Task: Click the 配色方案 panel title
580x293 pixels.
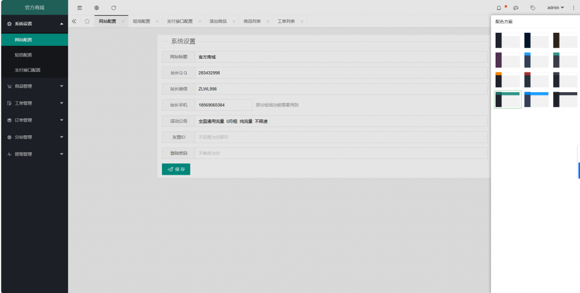Action: [504, 22]
